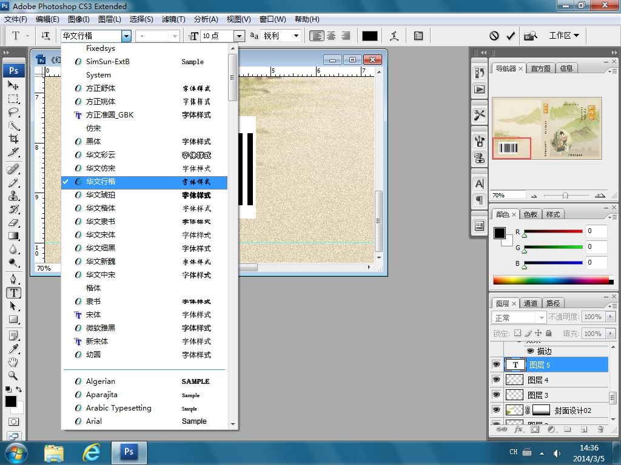Choose 微软雅黑 from the font list
Screen dimensions: 621x465
[101, 328]
